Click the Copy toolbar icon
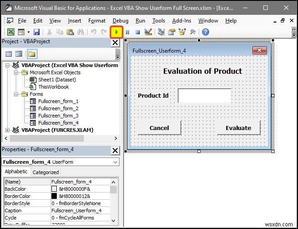Viewport: 298px width, 229px height. tap(60, 32)
